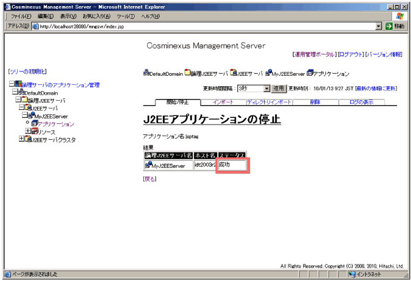411x281 pixels.
Task: Click the J2EEアプリケーションの停止 heading
Action: [212, 120]
